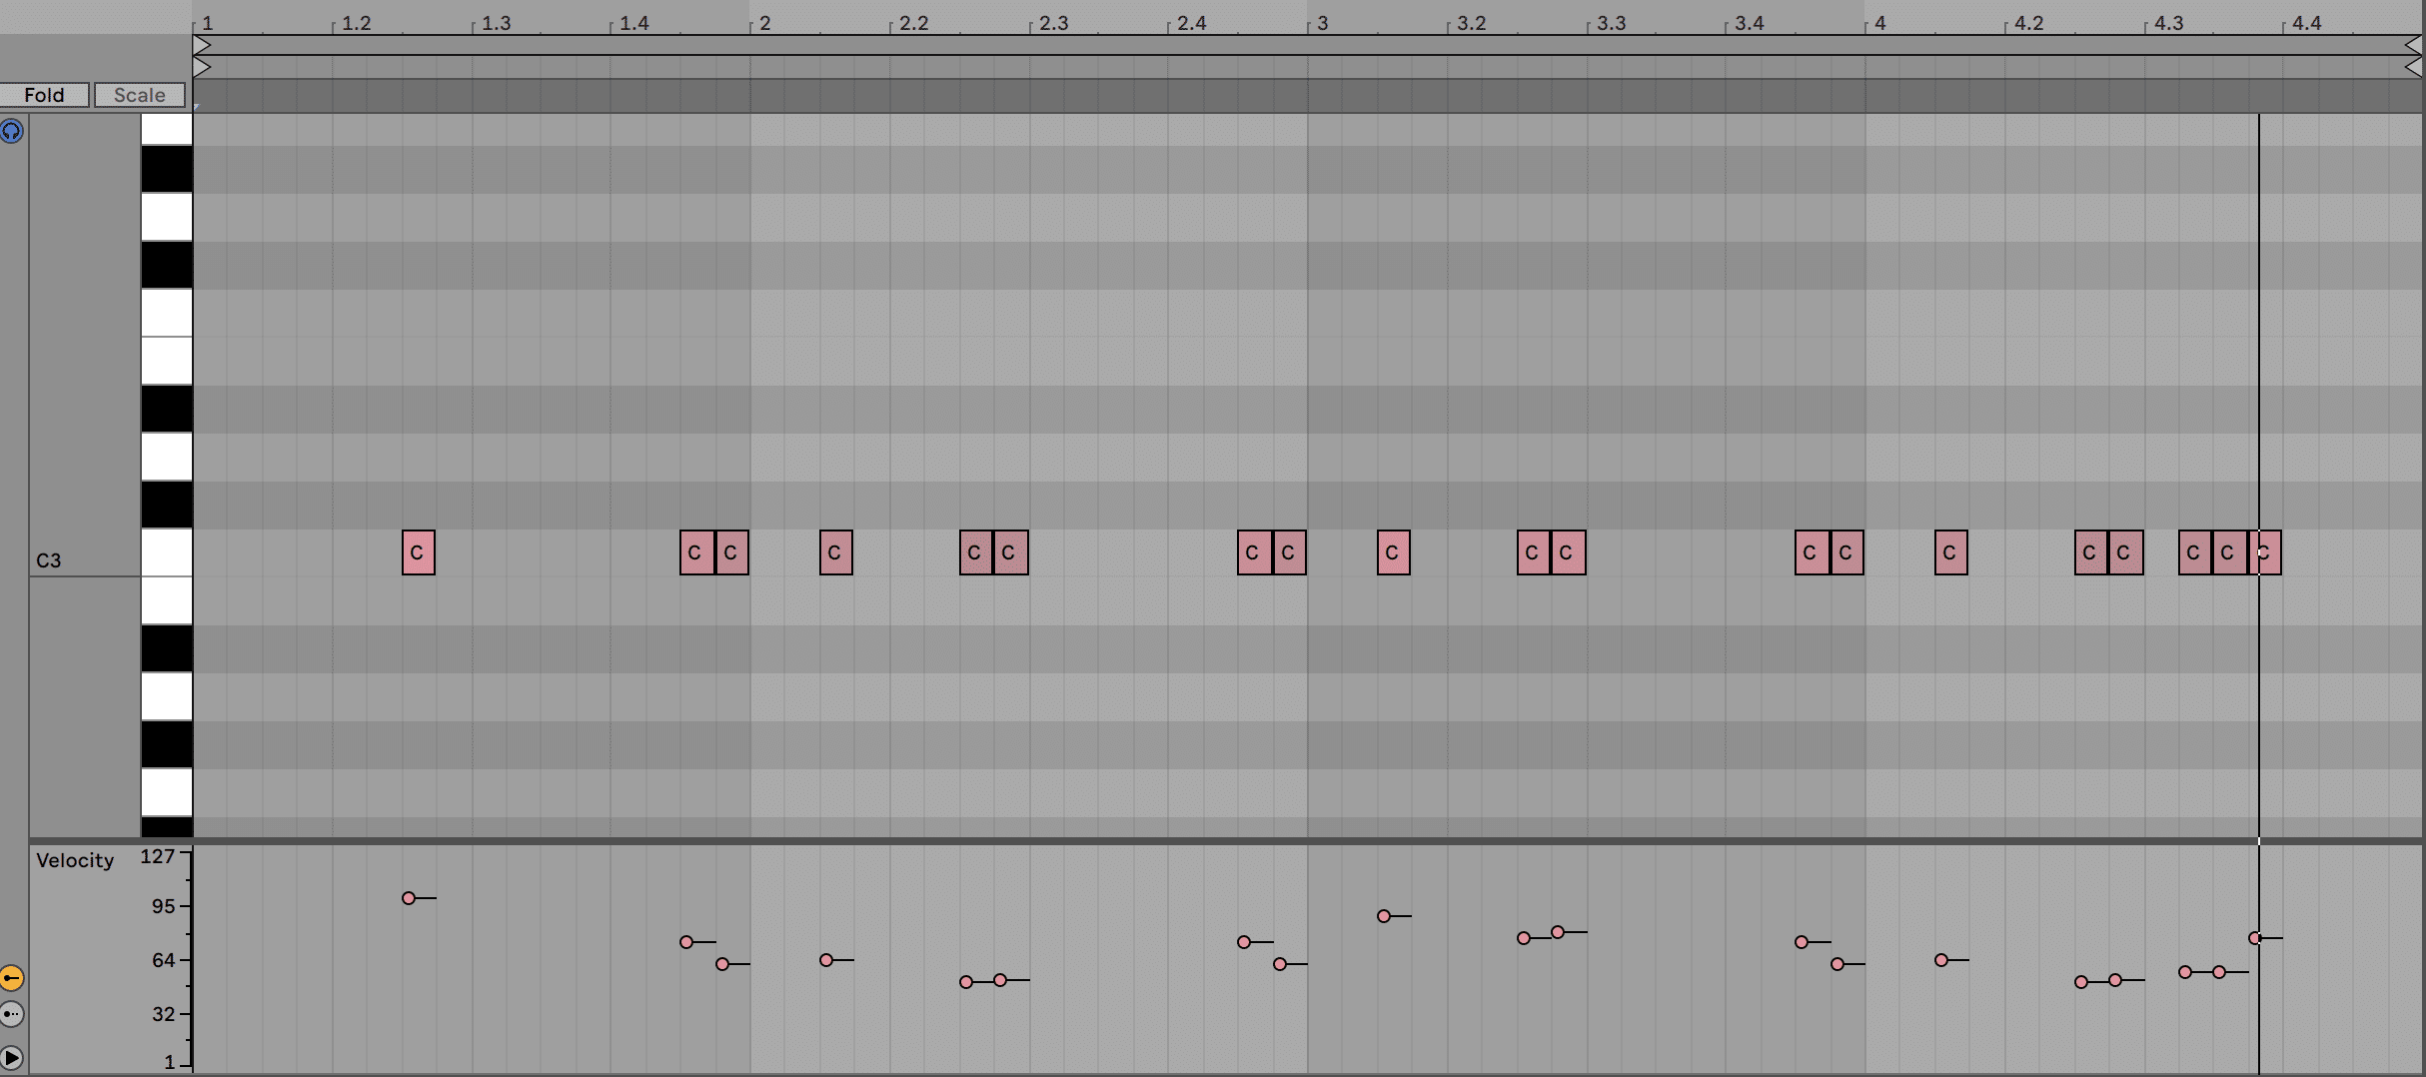Click the ruler at bar 3 marker
2426x1077 pixels.
coord(1322,23)
